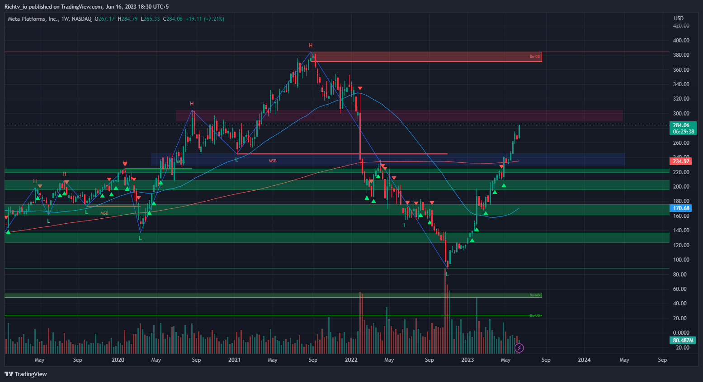
Task: Click the USD currency label
Action: point(679,18)
